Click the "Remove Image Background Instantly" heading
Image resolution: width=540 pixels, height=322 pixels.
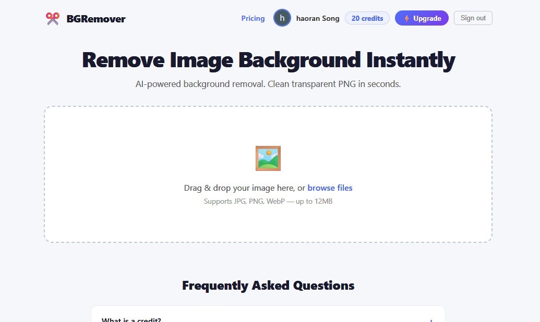(x=268, y=60)
